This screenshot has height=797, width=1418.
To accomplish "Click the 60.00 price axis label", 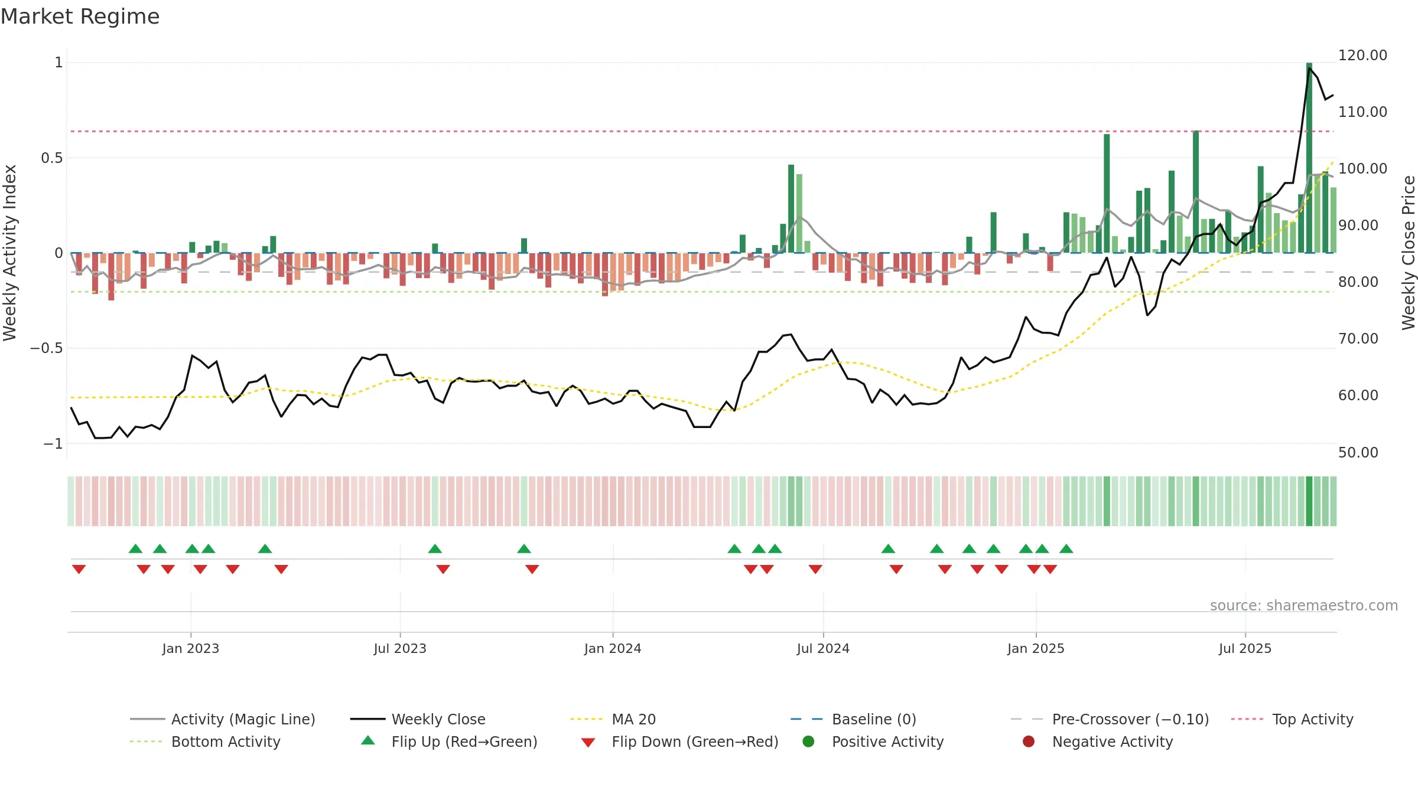I will coord(1358,396).
